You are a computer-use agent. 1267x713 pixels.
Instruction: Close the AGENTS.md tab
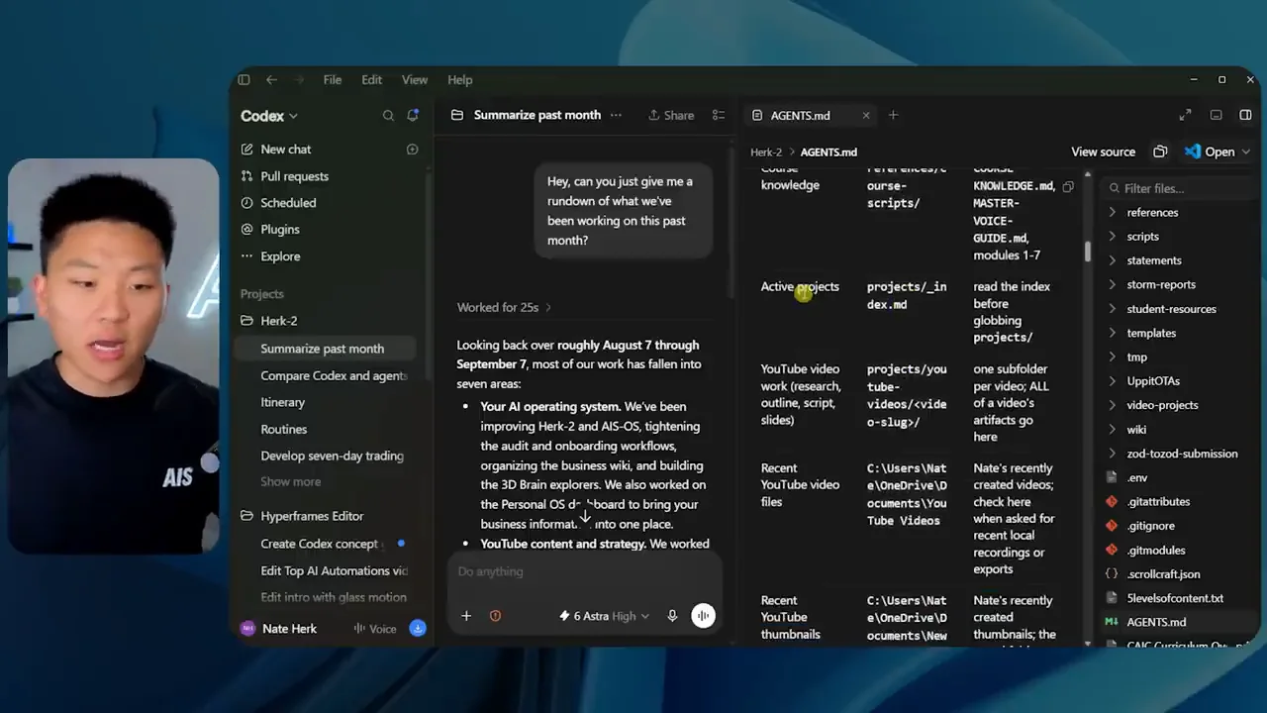coord(866,116)
